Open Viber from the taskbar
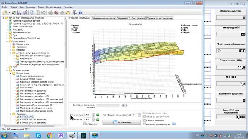The width and height of the screenshot is (248, 139). (x=61, y=136)
